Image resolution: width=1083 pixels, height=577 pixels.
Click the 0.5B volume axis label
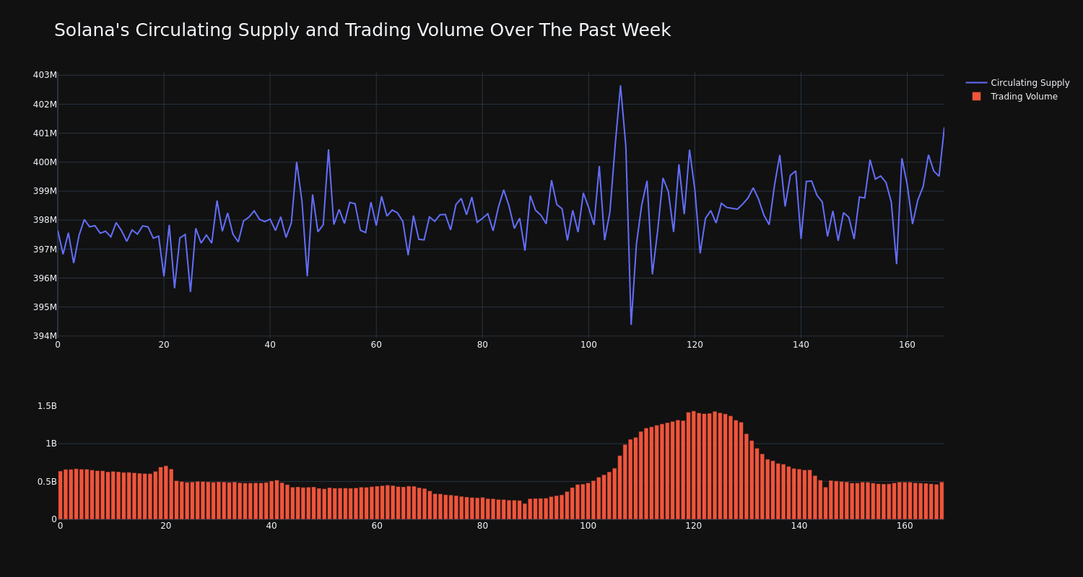[x=47, y=481]
